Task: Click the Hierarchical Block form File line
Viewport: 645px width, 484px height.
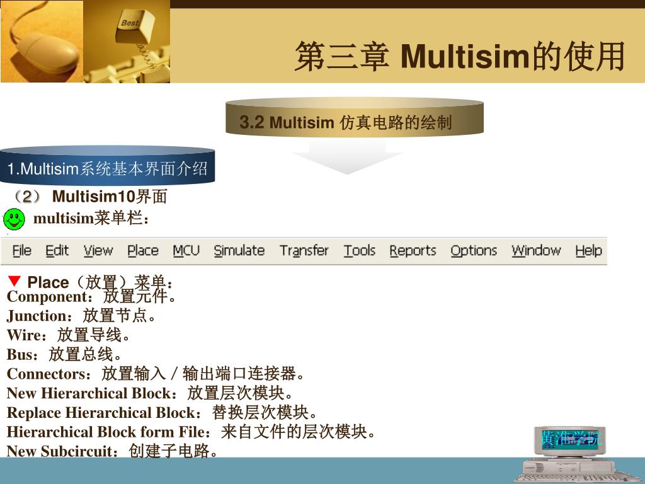Action: pyautogui.click(x=191, y=432)
